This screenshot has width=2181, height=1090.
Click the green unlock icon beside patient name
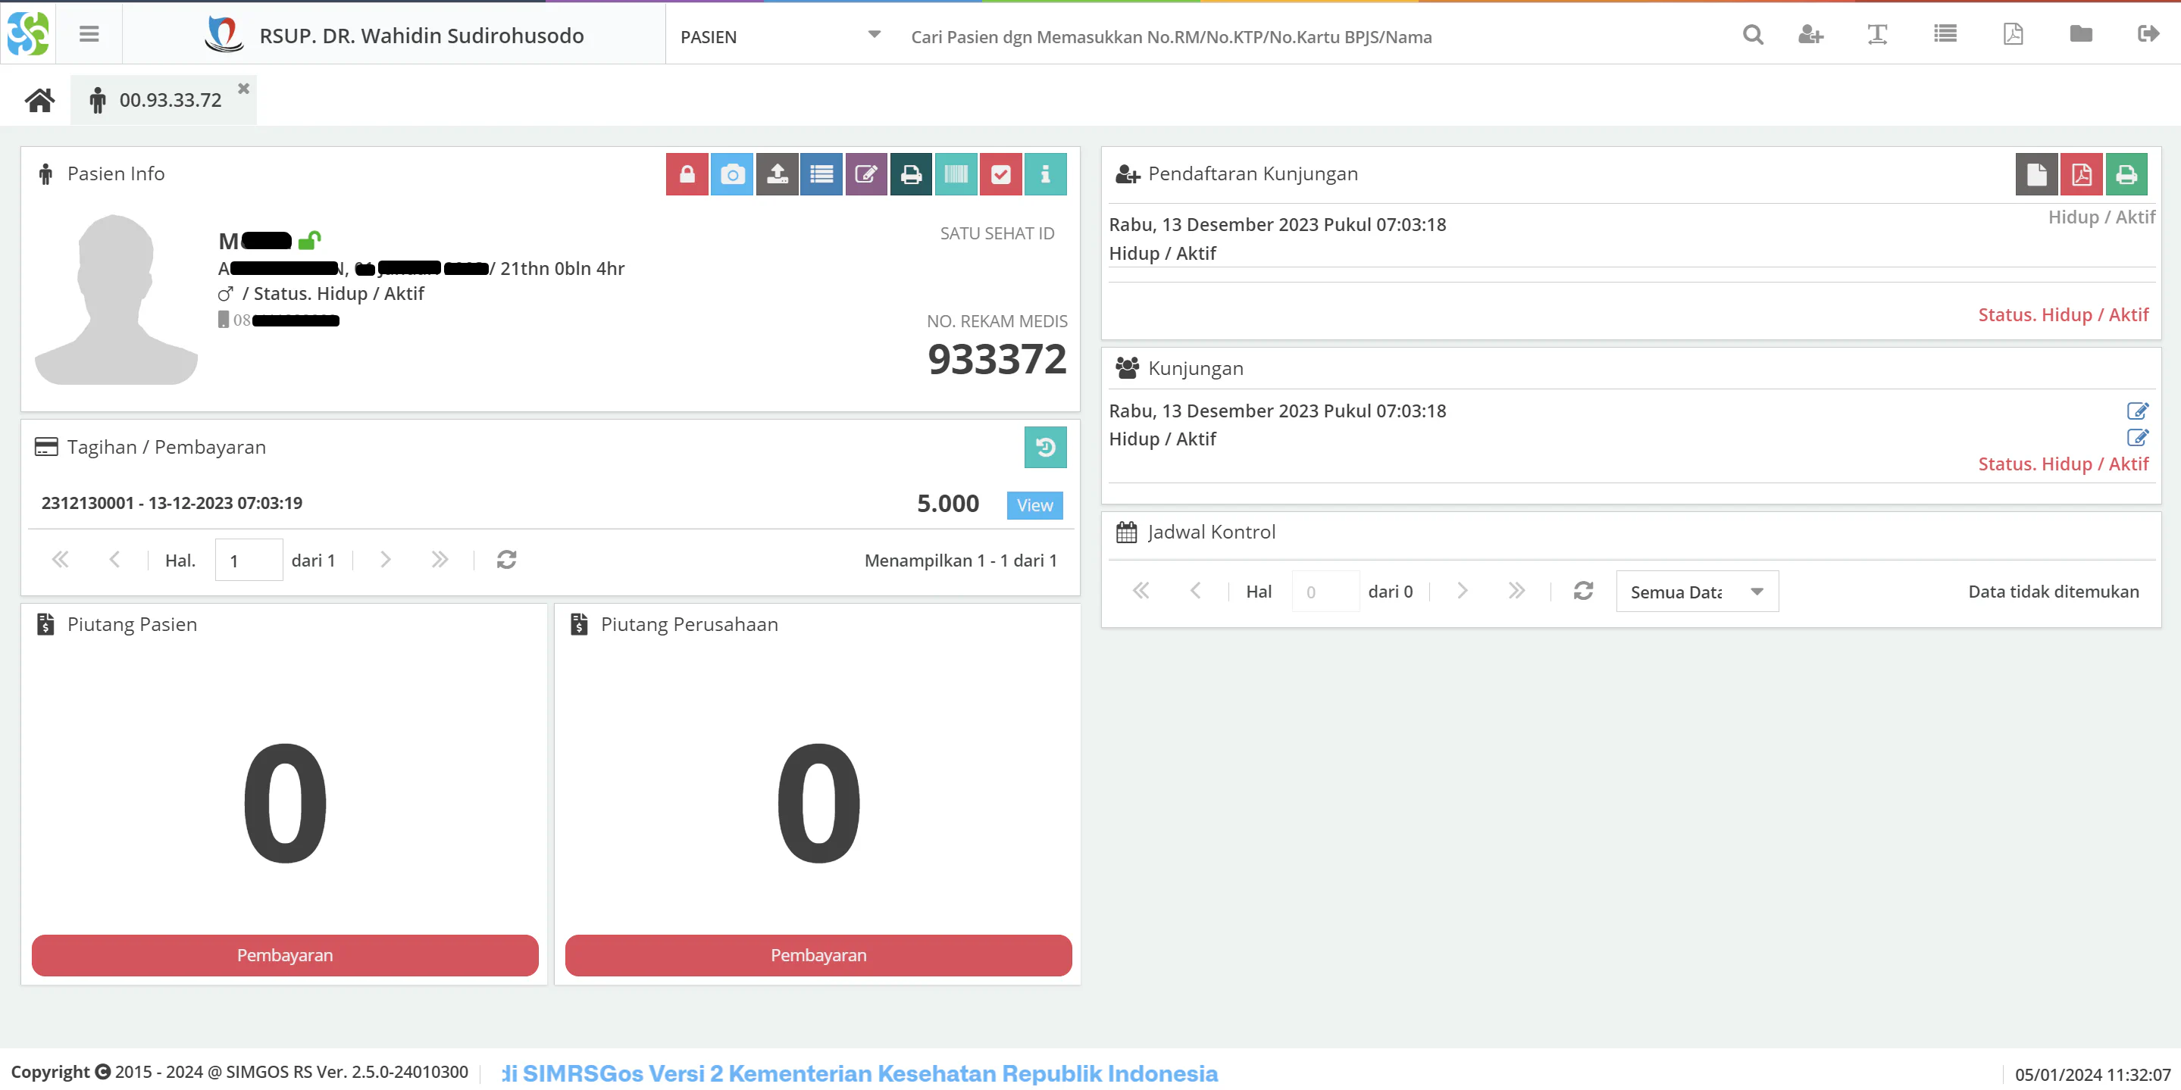(x=309, y=240)
